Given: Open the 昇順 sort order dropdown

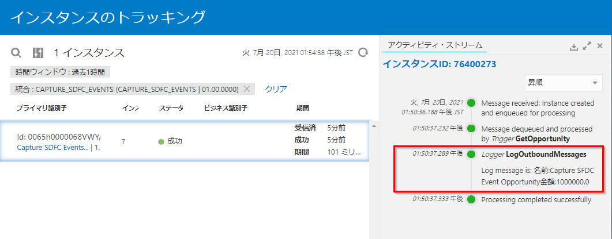Looking at the screenshot, I should pos(563,83).
